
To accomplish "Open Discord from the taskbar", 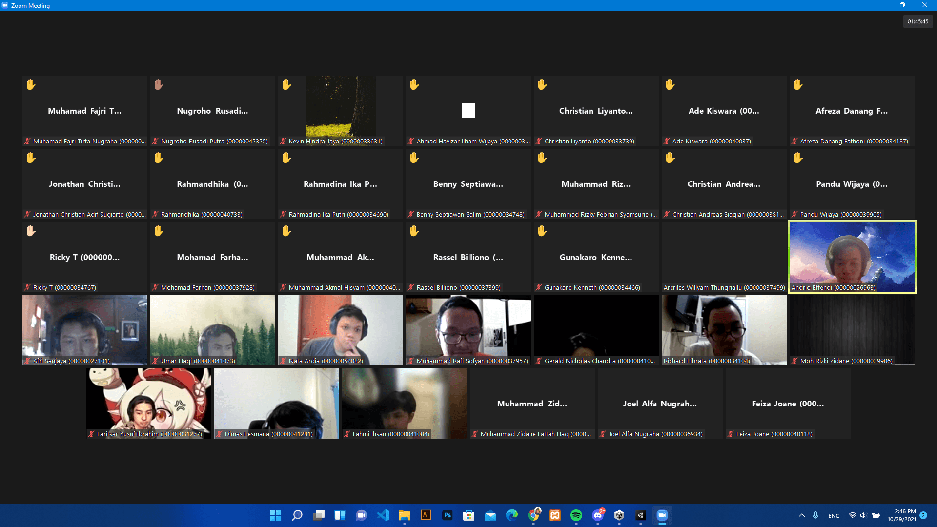I will pos(598,515).
